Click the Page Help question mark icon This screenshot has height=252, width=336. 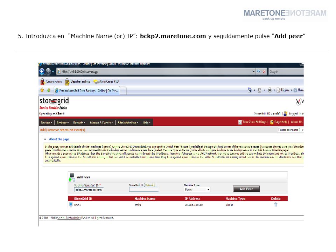coord(272,122)
